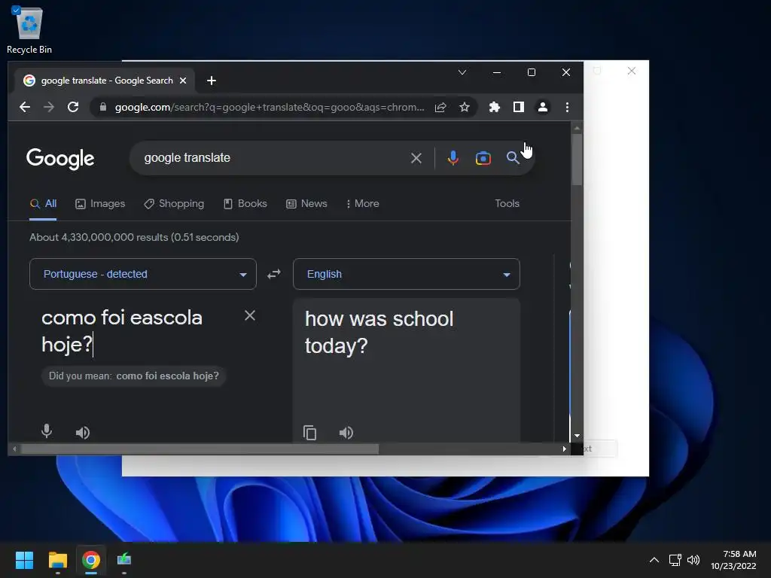Go to Google home via the logo
This screenshot has height=578, width=771.
tap(60, 158)
